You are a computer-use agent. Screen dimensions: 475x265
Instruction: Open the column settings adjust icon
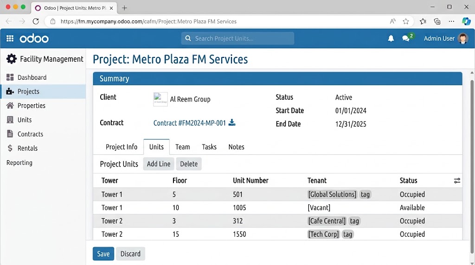click(457, 181)
